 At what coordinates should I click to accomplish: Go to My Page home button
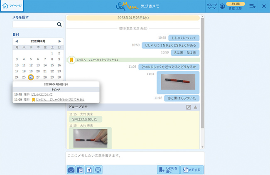12,6
